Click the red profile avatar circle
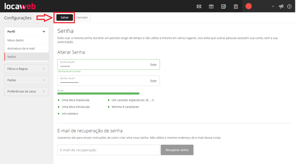296x164 pixels. click(248, 6)
